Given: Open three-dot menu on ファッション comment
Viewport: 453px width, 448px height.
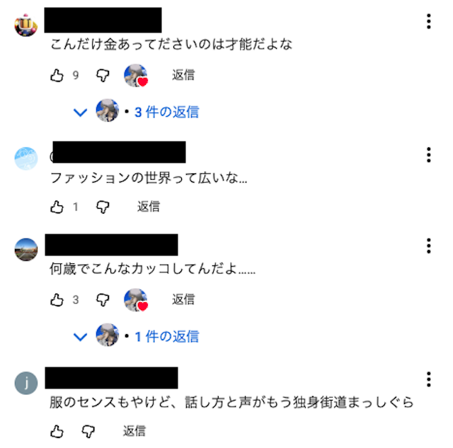Looking at the screenshot, I should coord(429,155).
